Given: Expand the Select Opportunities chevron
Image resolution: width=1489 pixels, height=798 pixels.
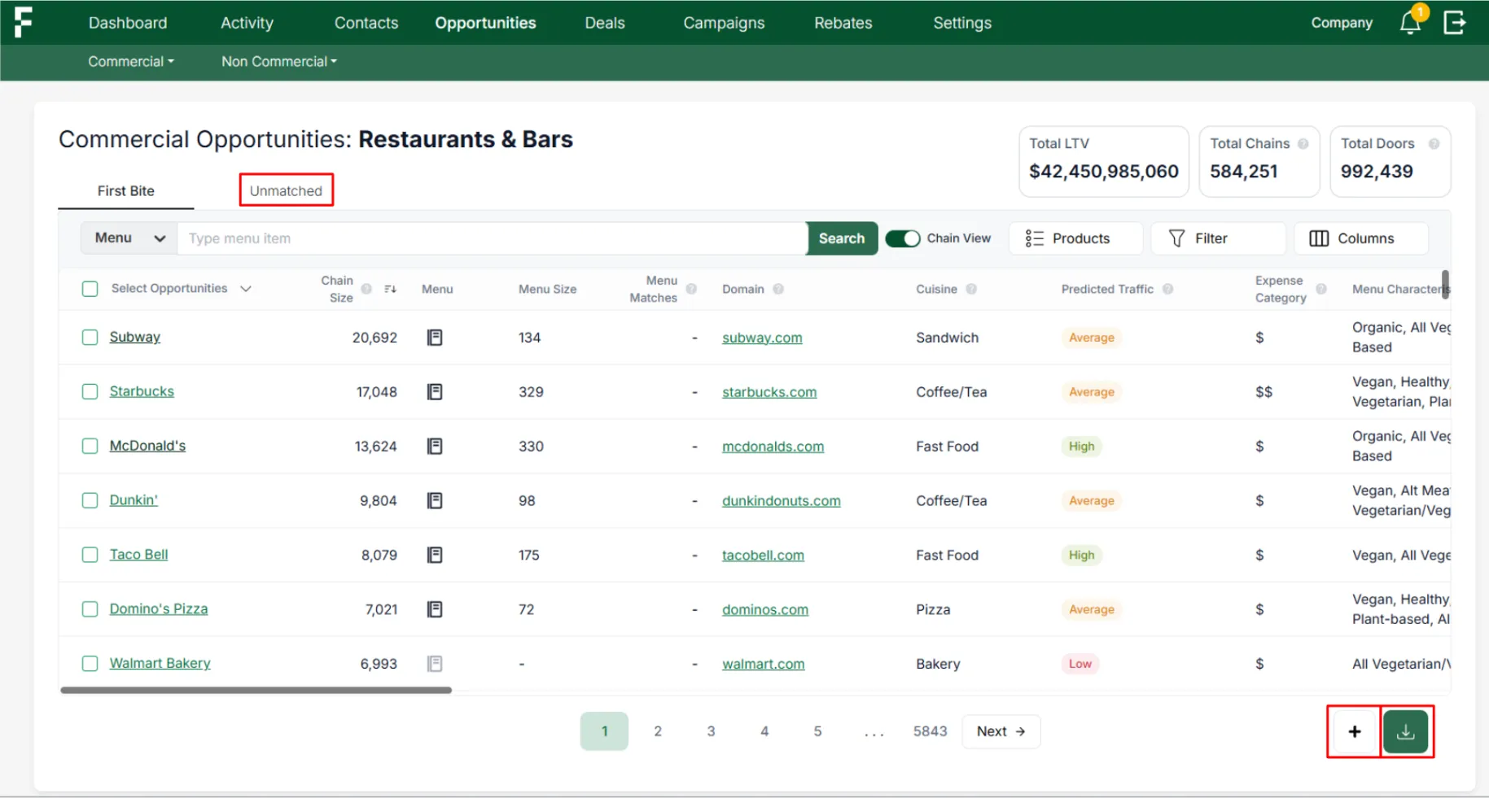Looking at the screenshot, I should tap(246, 289).
